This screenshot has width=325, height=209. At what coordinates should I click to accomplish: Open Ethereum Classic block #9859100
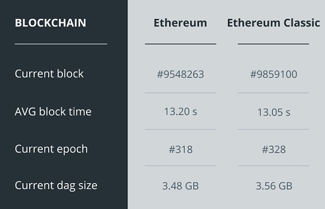pyautogui.click(x=274, y=74)
